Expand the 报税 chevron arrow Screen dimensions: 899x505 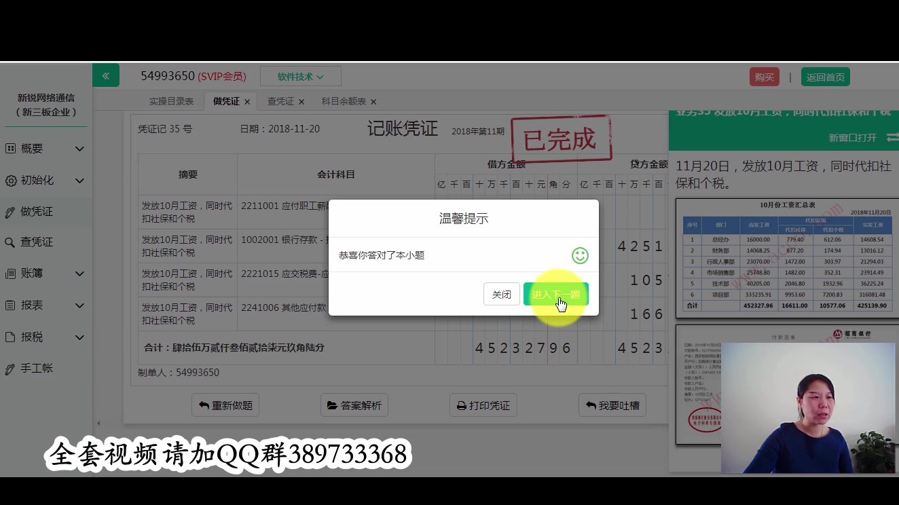pyautogui.click(x=79, y=337)
